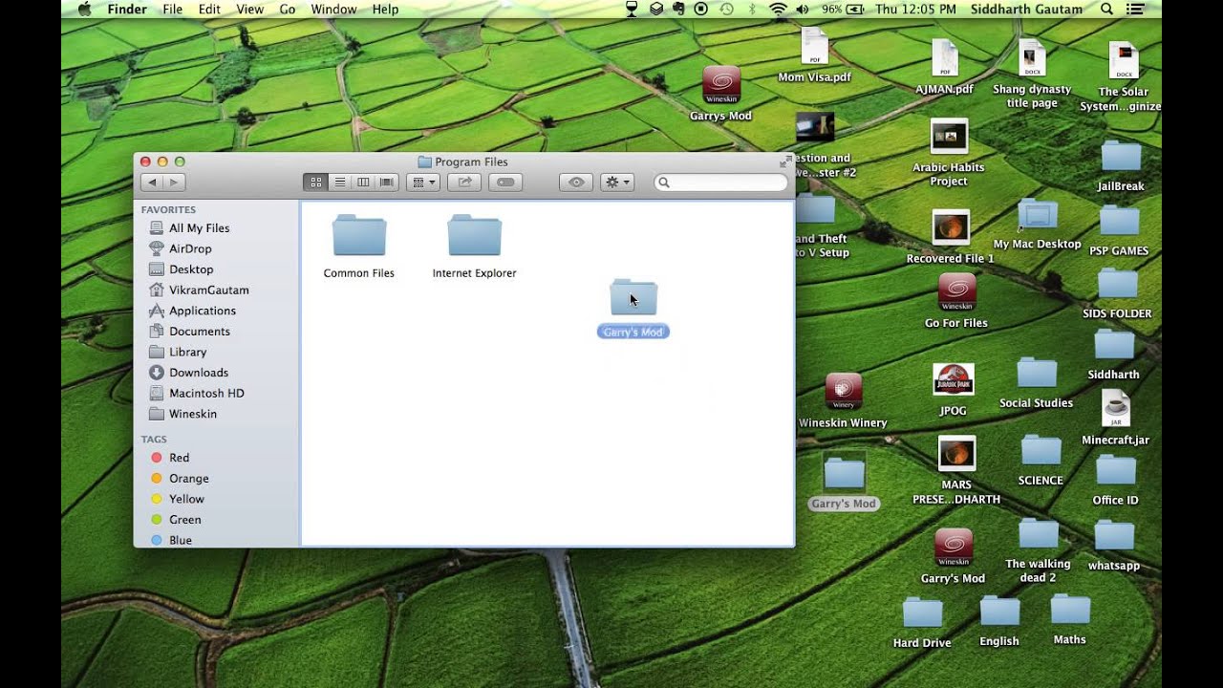1223x688 pixels.
Task: Click Spotlight magnifier in menu bar
Action: (x=1106, y=10)
